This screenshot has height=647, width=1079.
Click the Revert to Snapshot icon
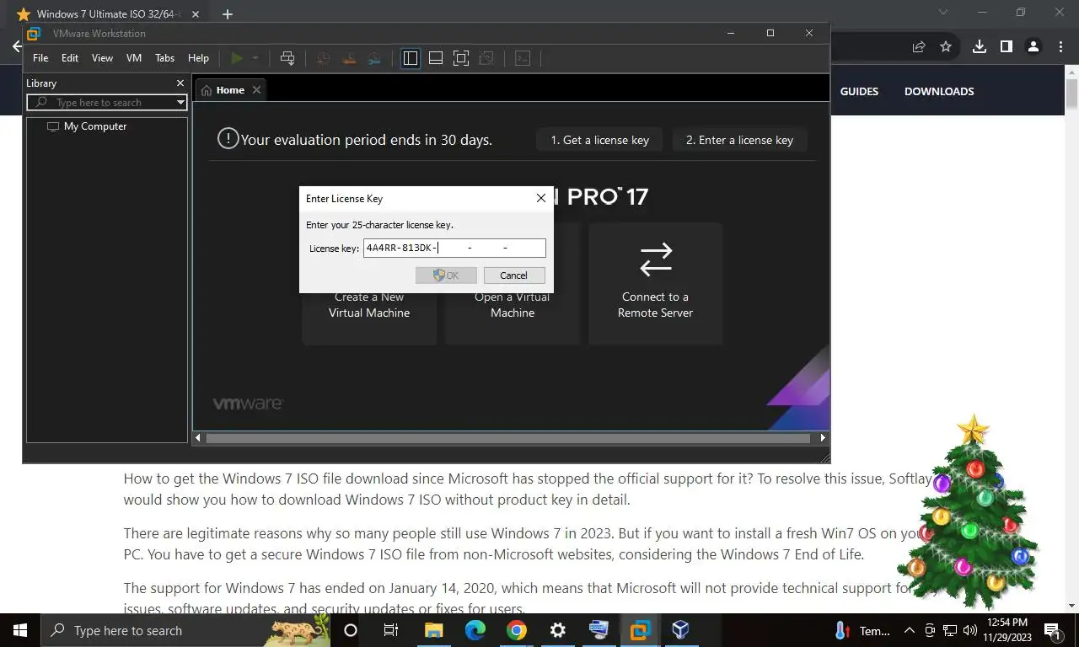[348, 58]
